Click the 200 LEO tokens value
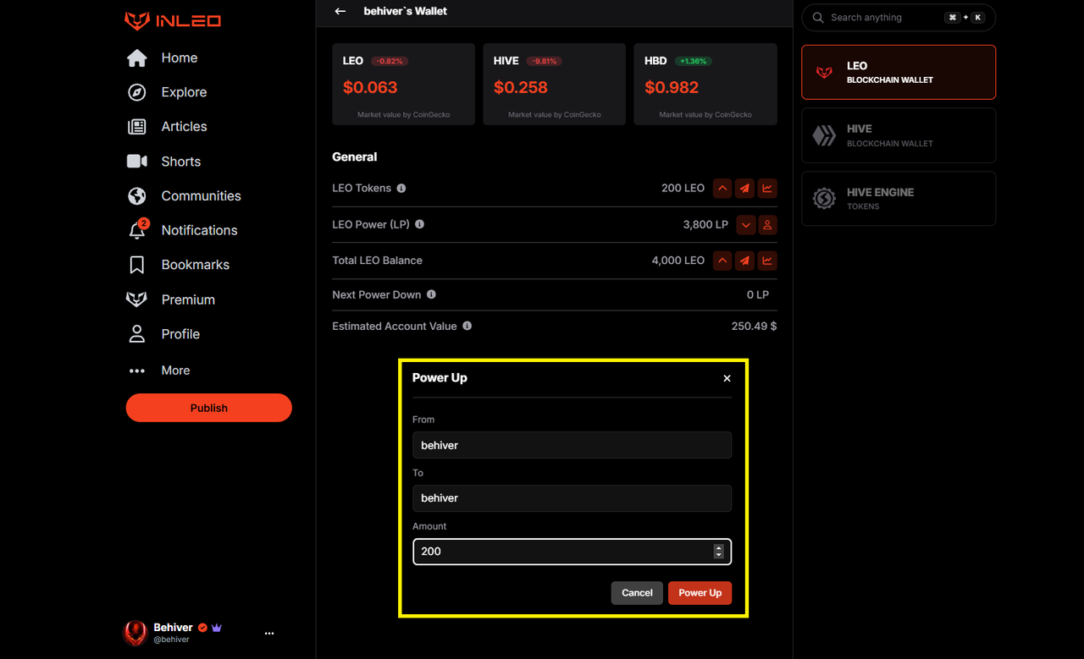Image resolution: width=1084 pixels, height=659 pixels. [683, 189]
